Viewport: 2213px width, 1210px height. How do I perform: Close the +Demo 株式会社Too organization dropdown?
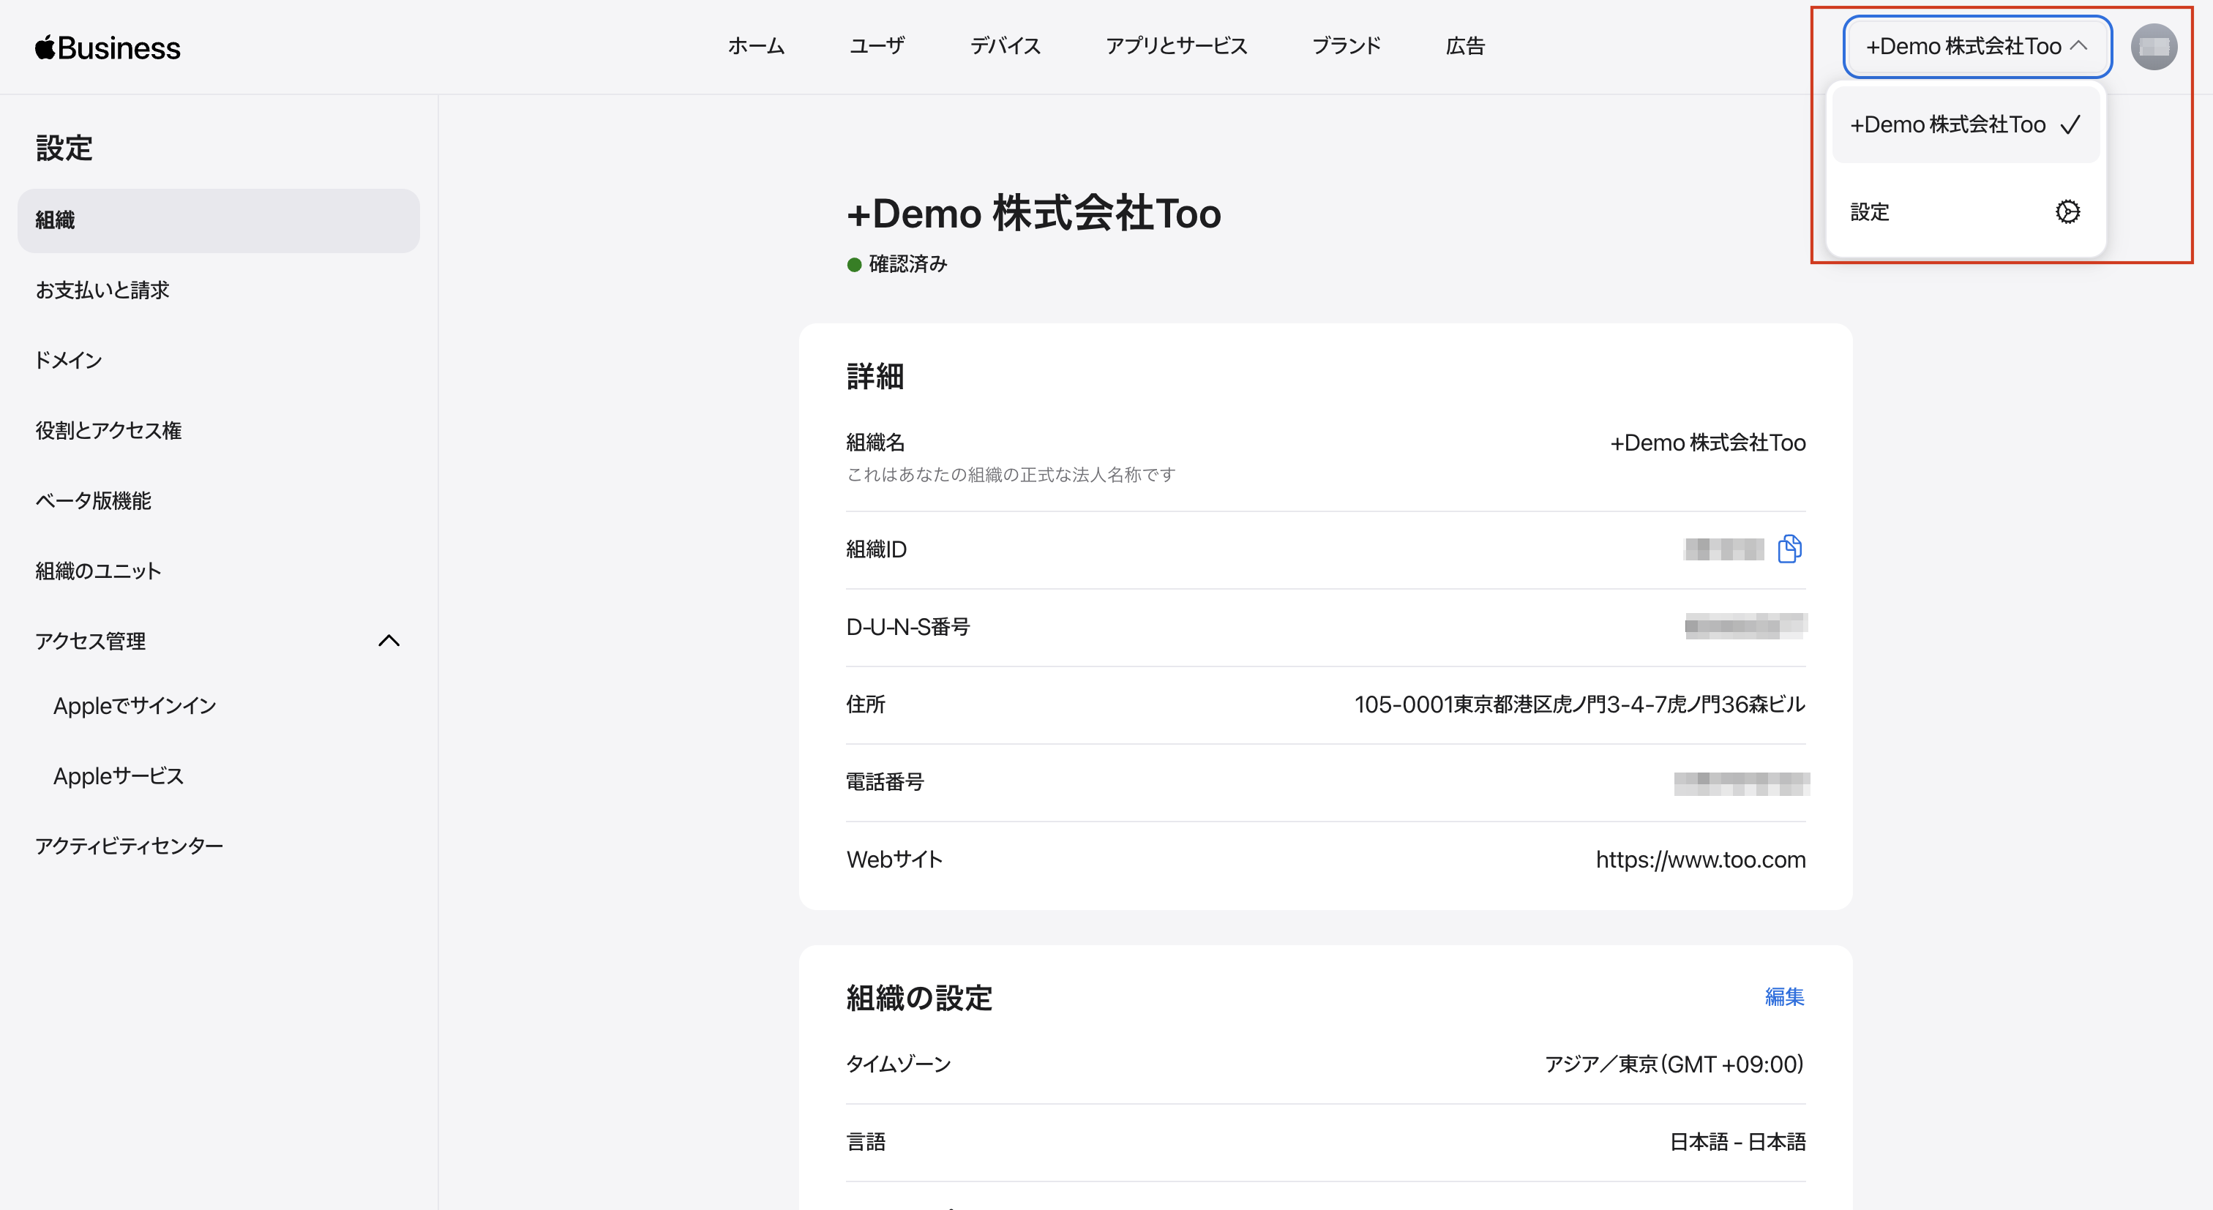1977,46
